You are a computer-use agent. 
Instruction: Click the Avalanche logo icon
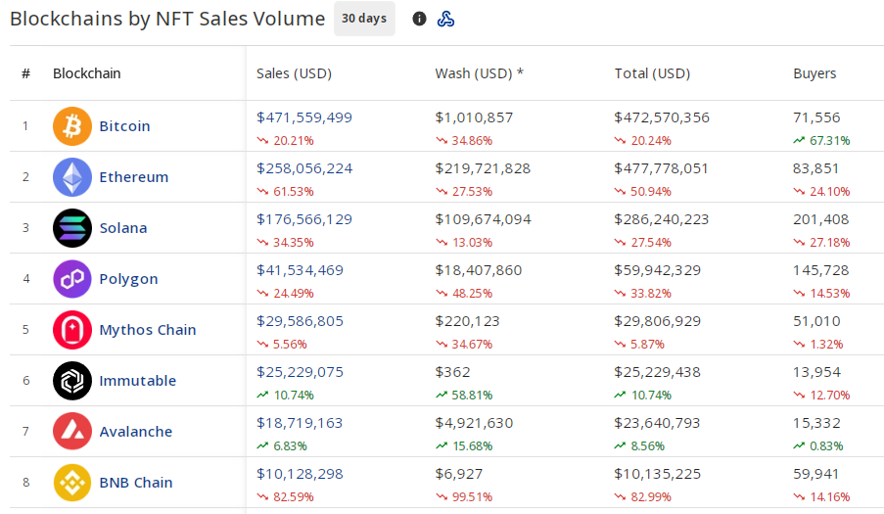tap(72, 432)
